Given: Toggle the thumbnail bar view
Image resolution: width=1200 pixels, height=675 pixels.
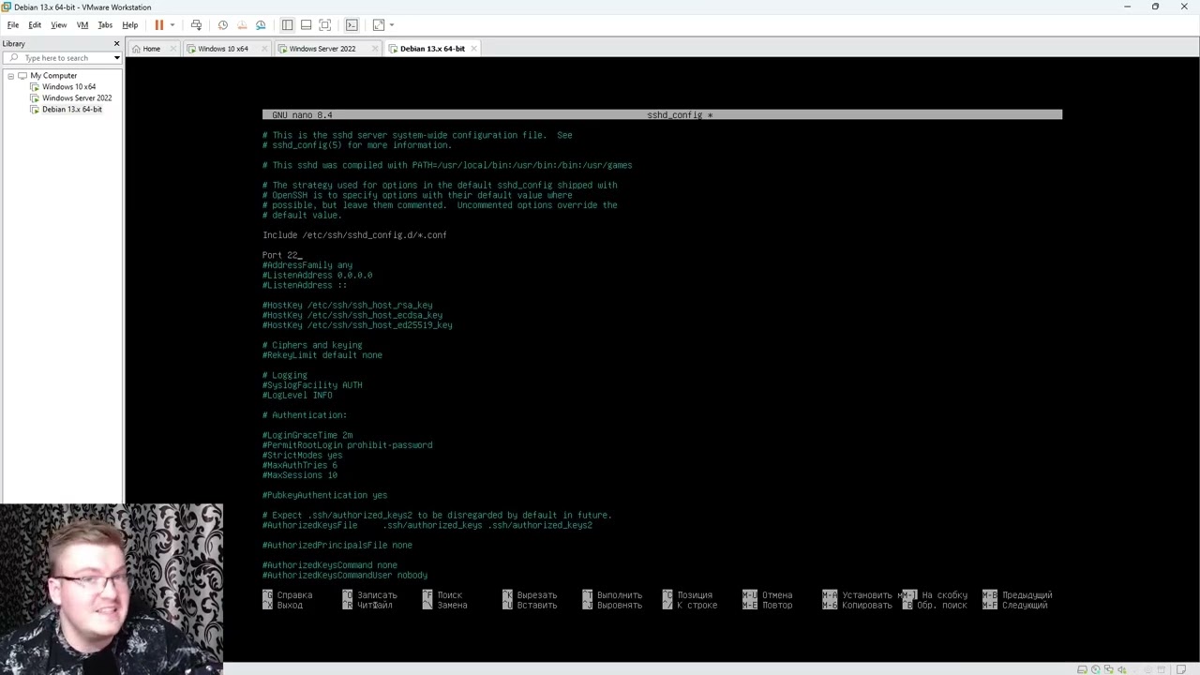Looking at the screenshot, I should point(306,24).
